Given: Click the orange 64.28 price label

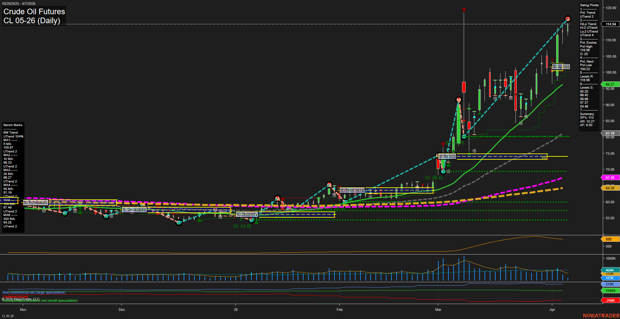Looking at the screenshot, I should (x=611, y=188).
